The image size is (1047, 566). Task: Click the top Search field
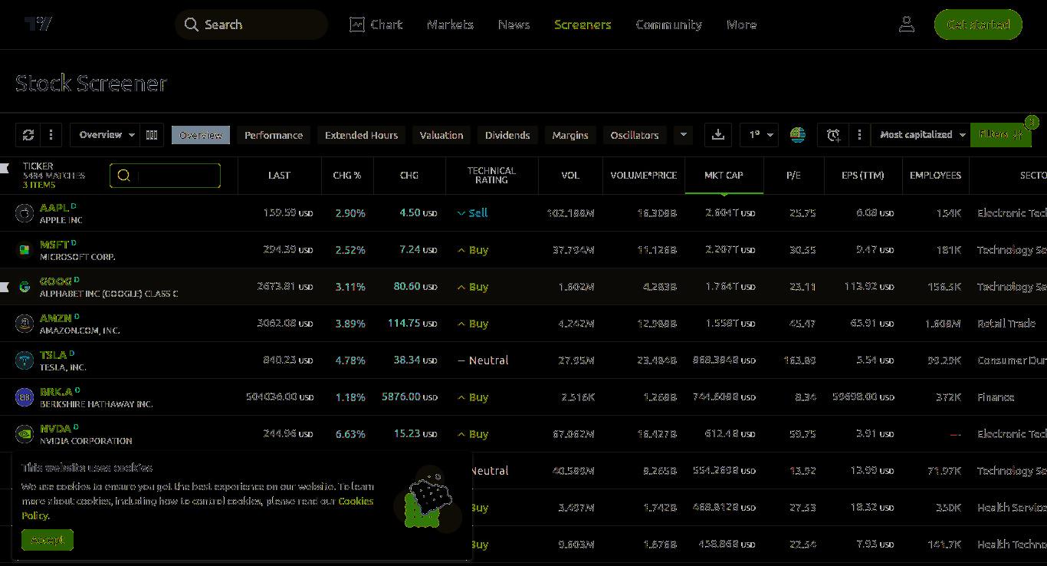[x=251, y=25]
